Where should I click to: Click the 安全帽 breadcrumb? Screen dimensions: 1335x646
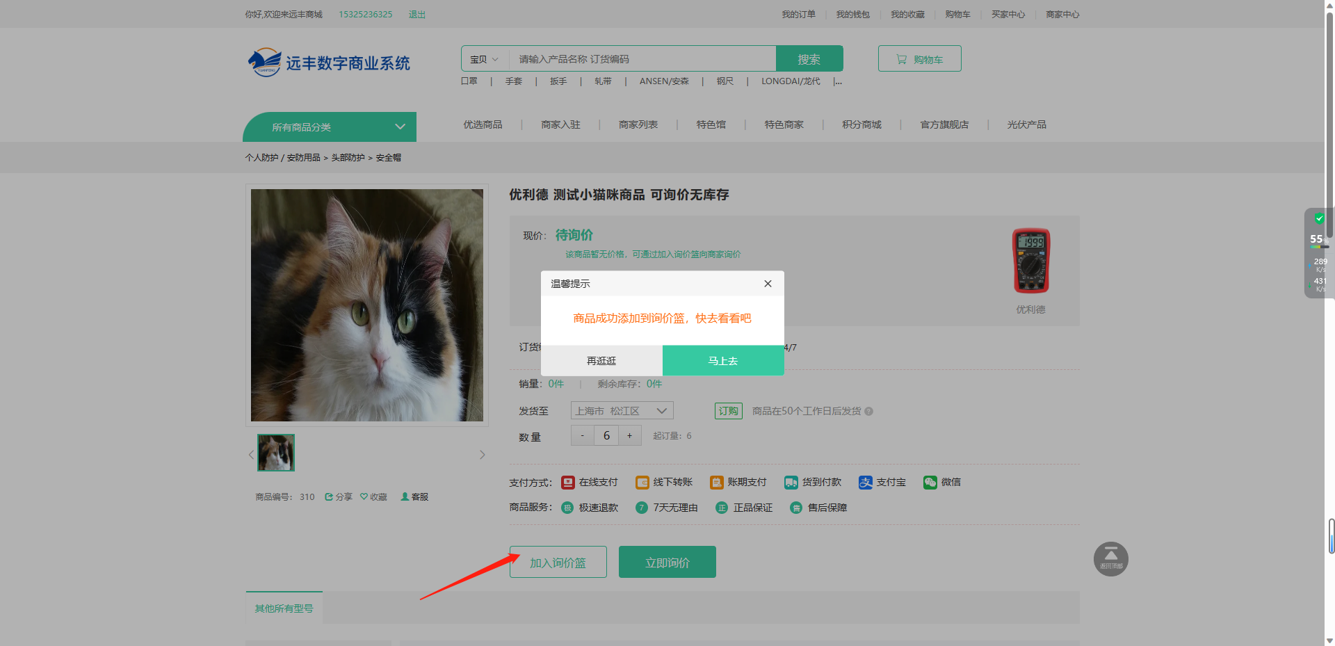tap(388, 158)
